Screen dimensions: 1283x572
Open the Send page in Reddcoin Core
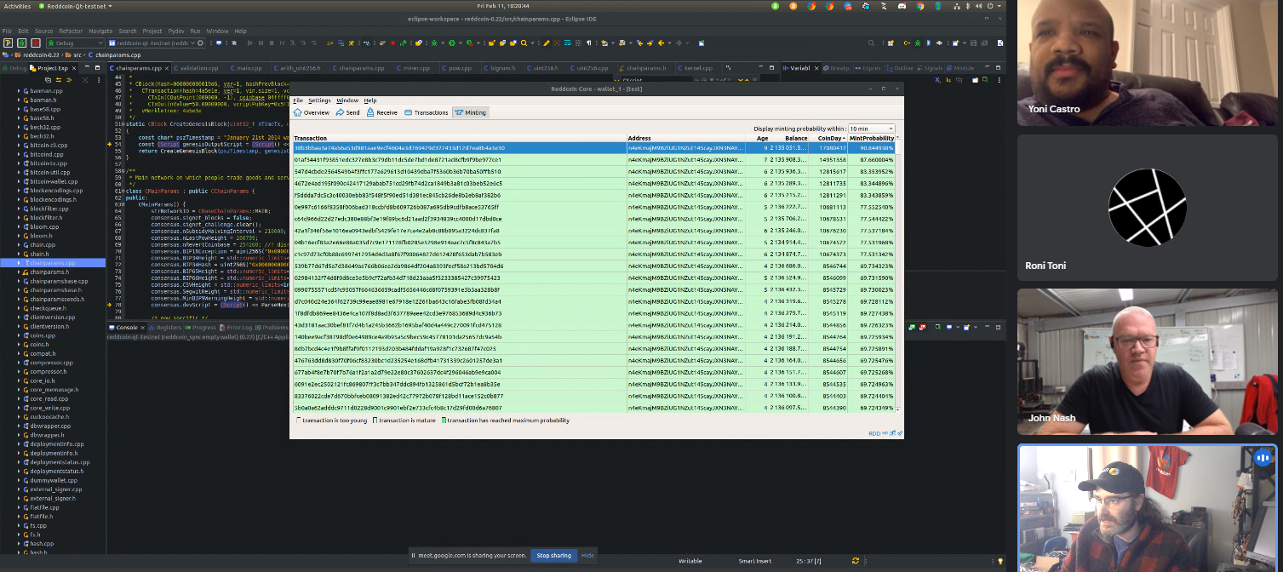[347, 112]
